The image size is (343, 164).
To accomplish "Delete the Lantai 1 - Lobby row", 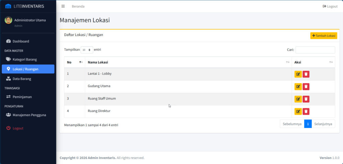I will [306, 74].
